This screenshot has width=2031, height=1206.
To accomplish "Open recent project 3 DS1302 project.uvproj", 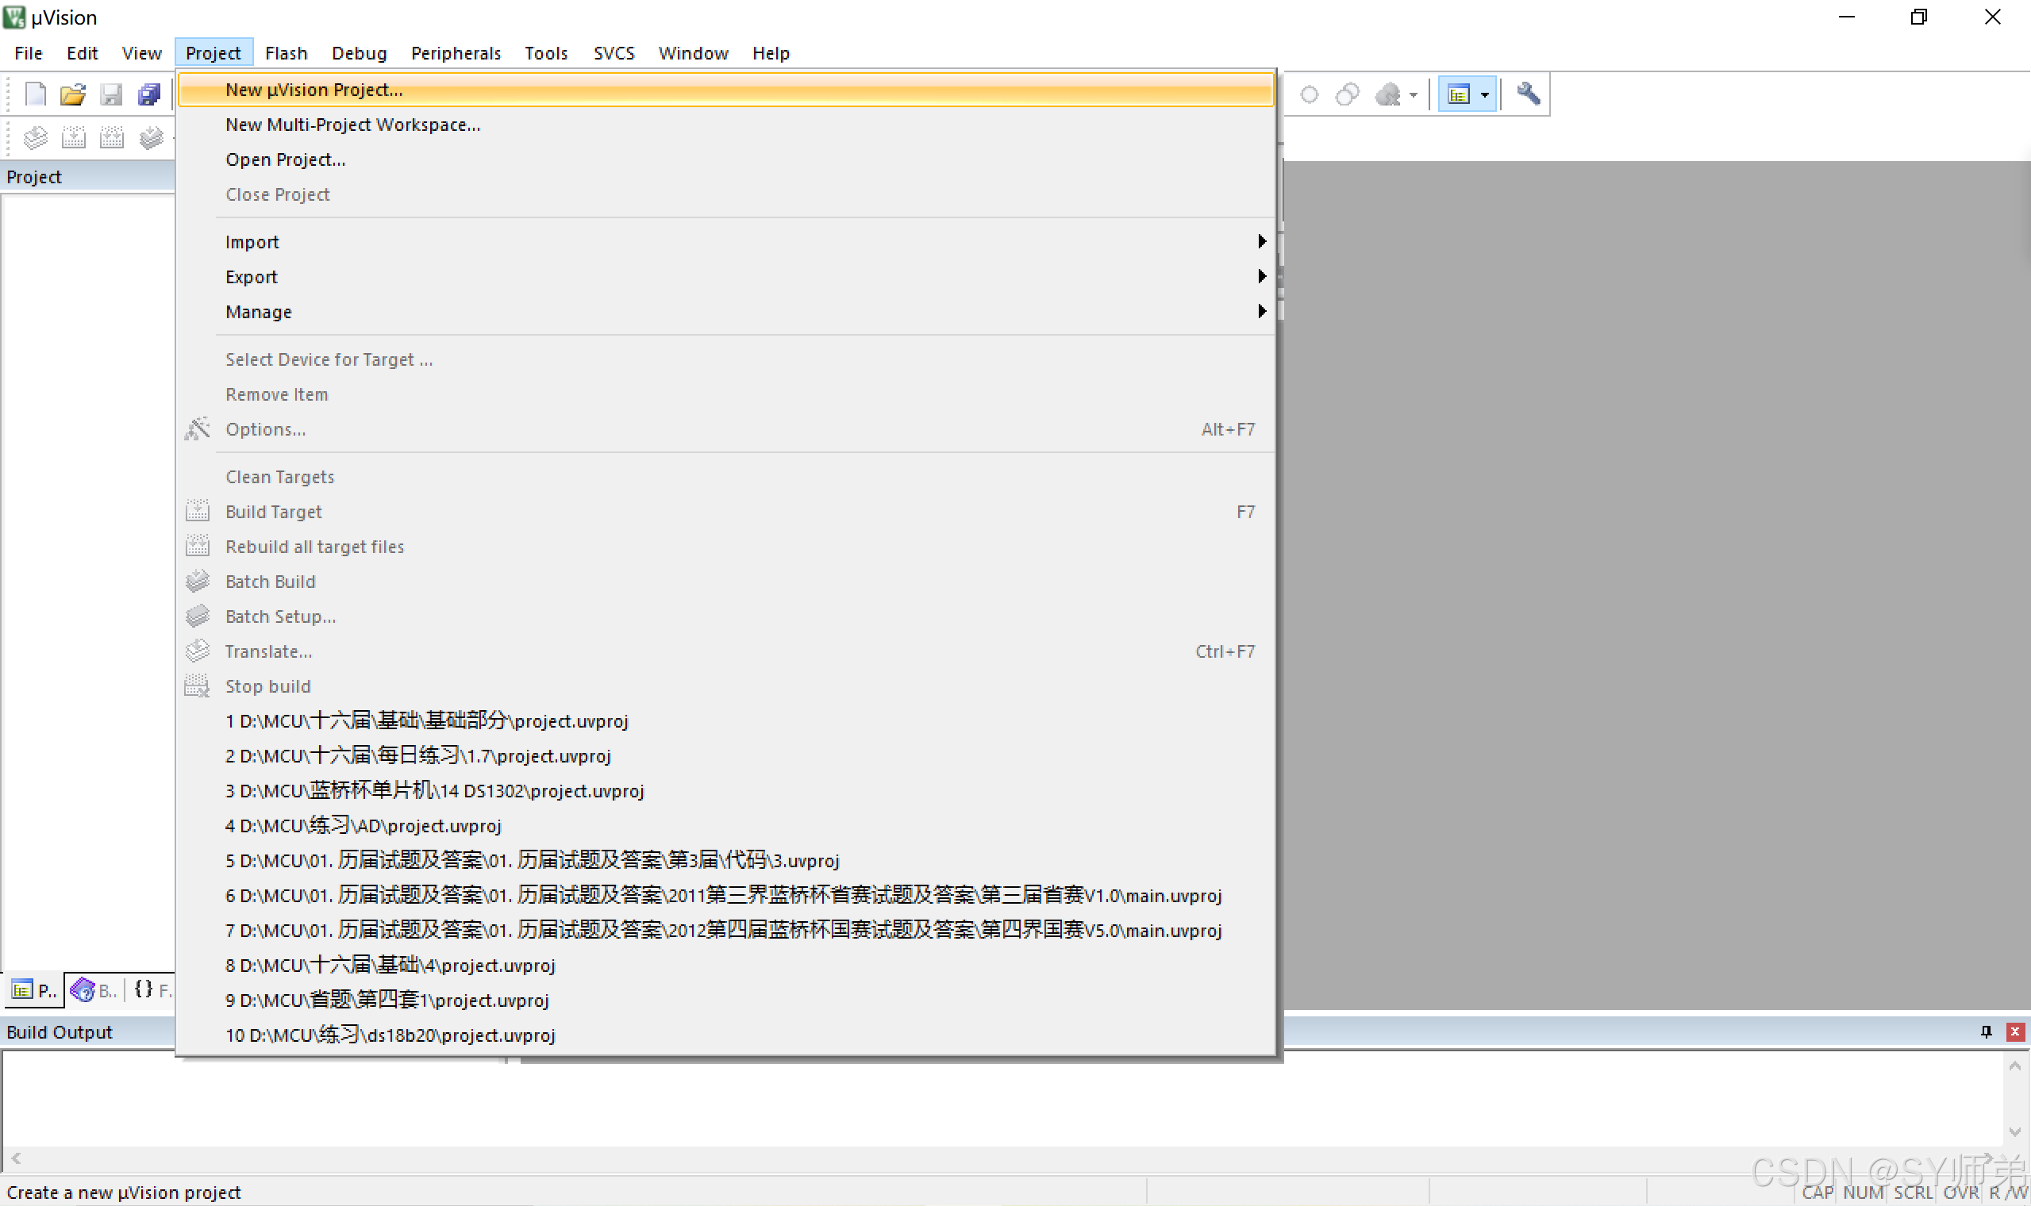I will coord(725,791).
